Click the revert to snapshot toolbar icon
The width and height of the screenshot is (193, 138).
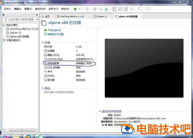click(x=101, y=9)
